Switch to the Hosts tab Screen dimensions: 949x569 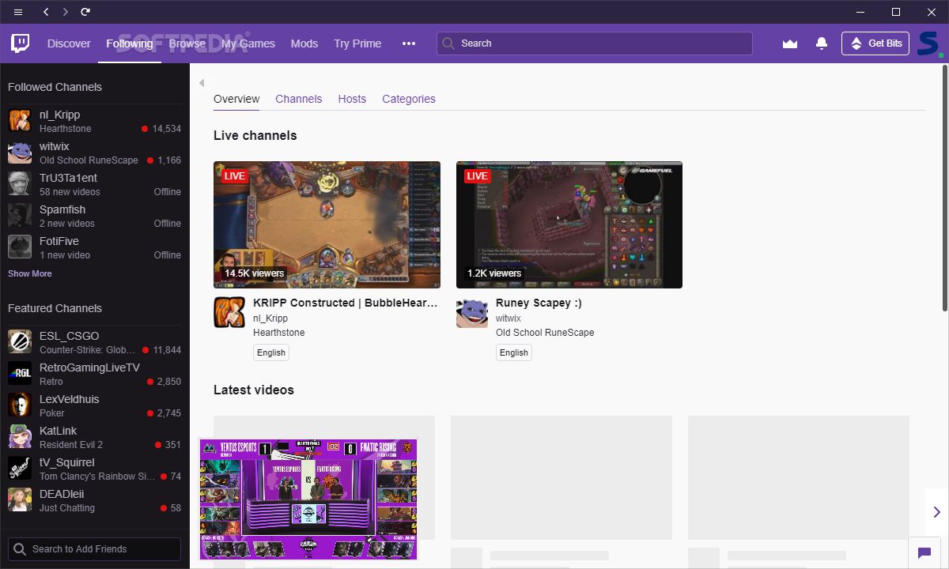click(x=352, y=99)
